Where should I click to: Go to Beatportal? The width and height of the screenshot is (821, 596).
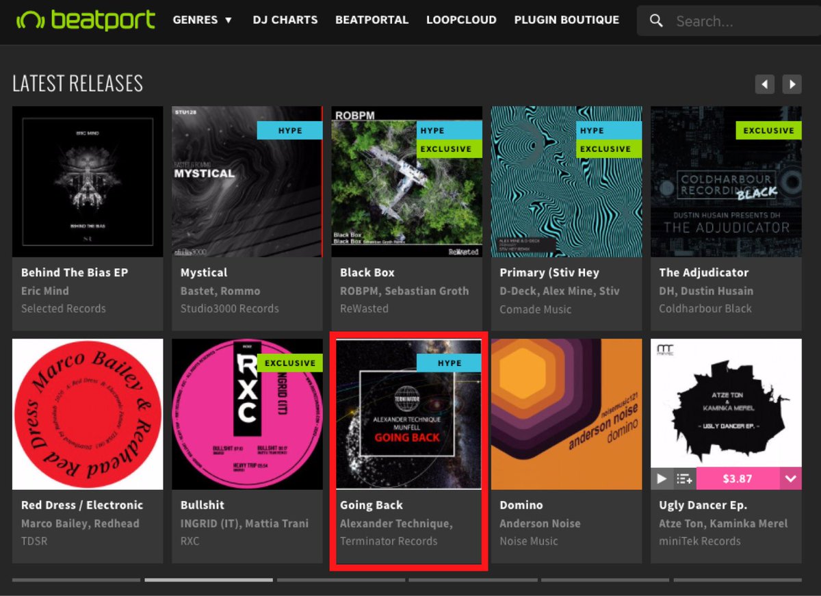coord(372,20)
